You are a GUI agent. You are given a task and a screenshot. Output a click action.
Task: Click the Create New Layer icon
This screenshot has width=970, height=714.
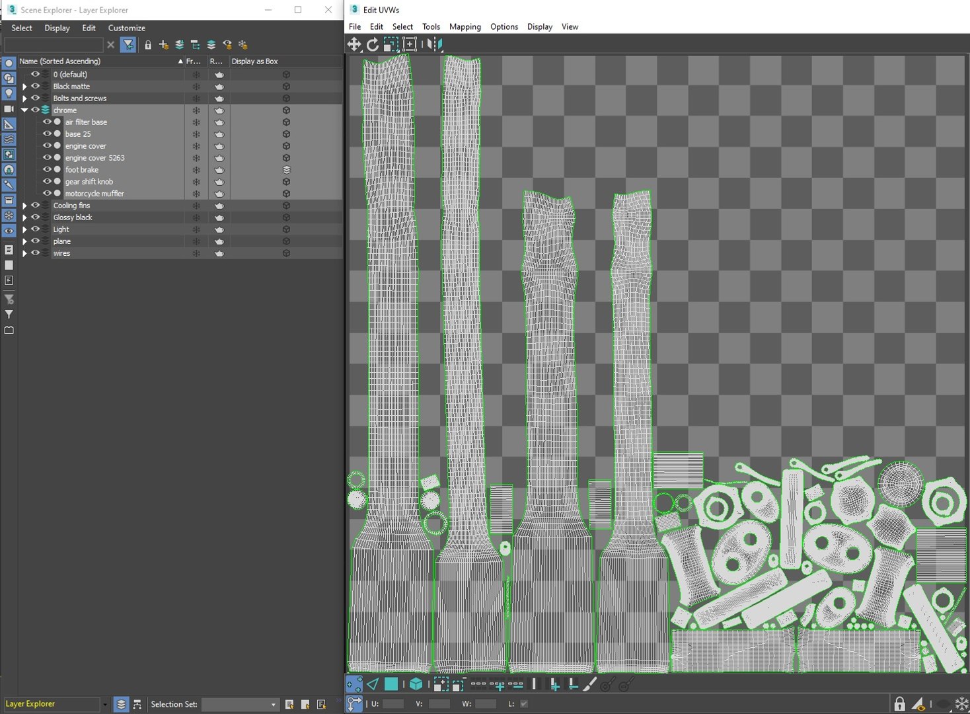pyautogui.click(x=163, y=45)
